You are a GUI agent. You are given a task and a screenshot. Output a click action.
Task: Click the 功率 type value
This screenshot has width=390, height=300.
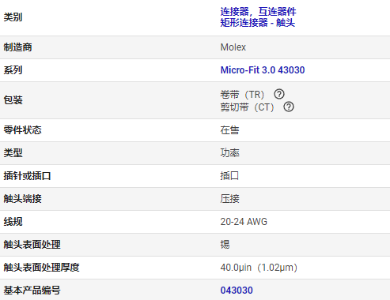click(229, 153)
